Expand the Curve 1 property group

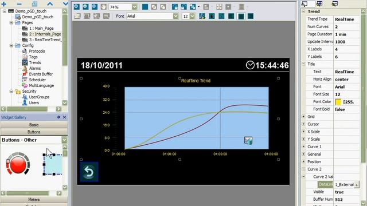(303, 146)
